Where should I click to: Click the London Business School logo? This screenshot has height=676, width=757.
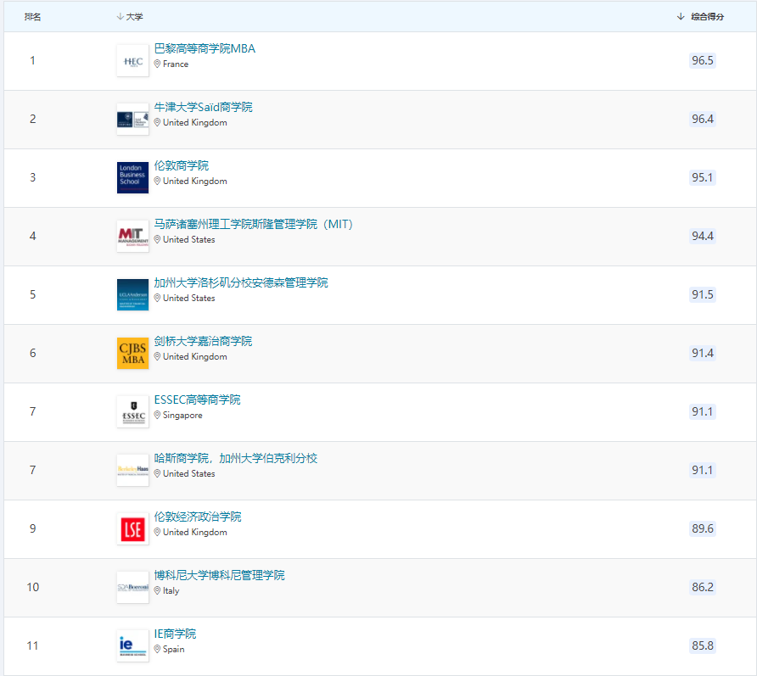pos(132,177)
